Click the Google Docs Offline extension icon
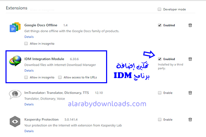This screenshot has width=206, height=137. coord(15,27)
